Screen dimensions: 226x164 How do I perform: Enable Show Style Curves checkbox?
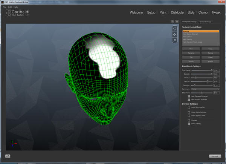click(189, 116)
